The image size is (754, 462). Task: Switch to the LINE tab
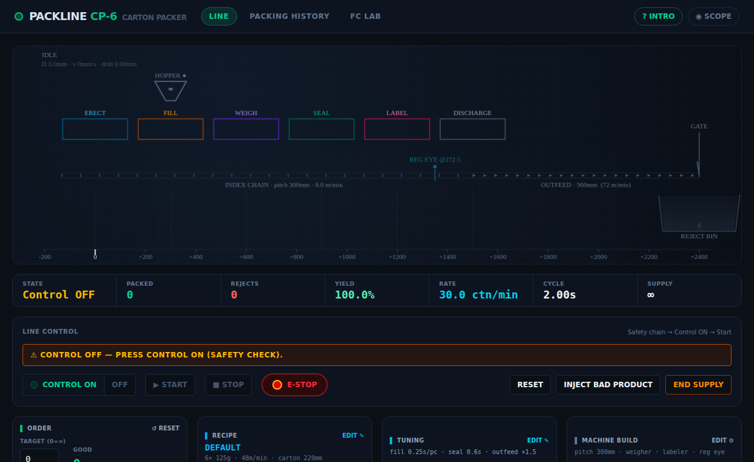[x=219, y=16]
